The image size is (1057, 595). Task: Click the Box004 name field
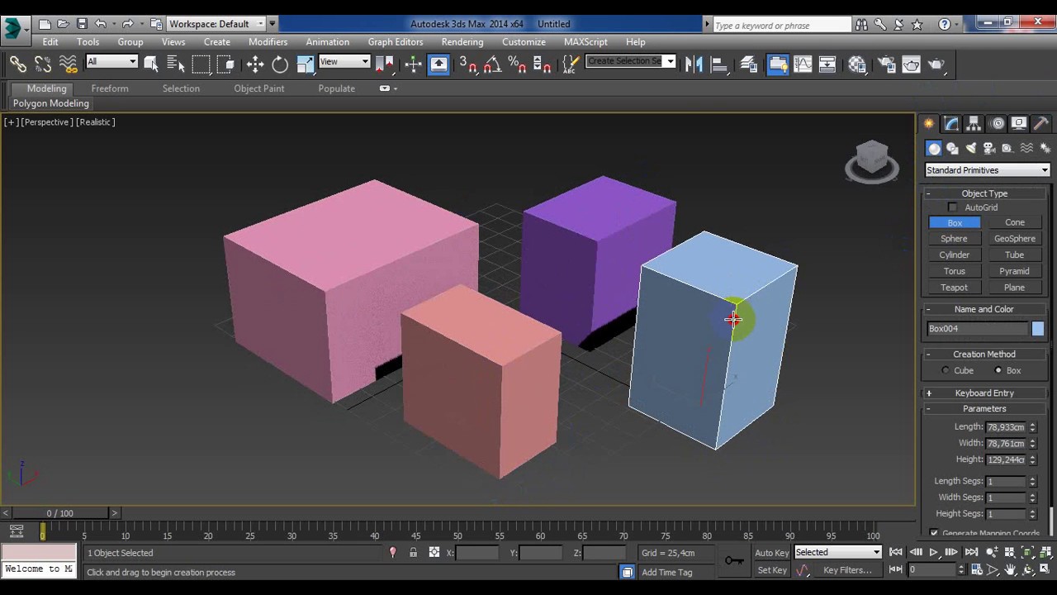tap(977, 329)
